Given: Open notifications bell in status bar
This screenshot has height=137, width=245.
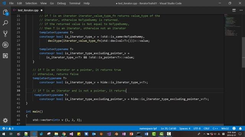Looking at the screenshot, I should [240, 129].
